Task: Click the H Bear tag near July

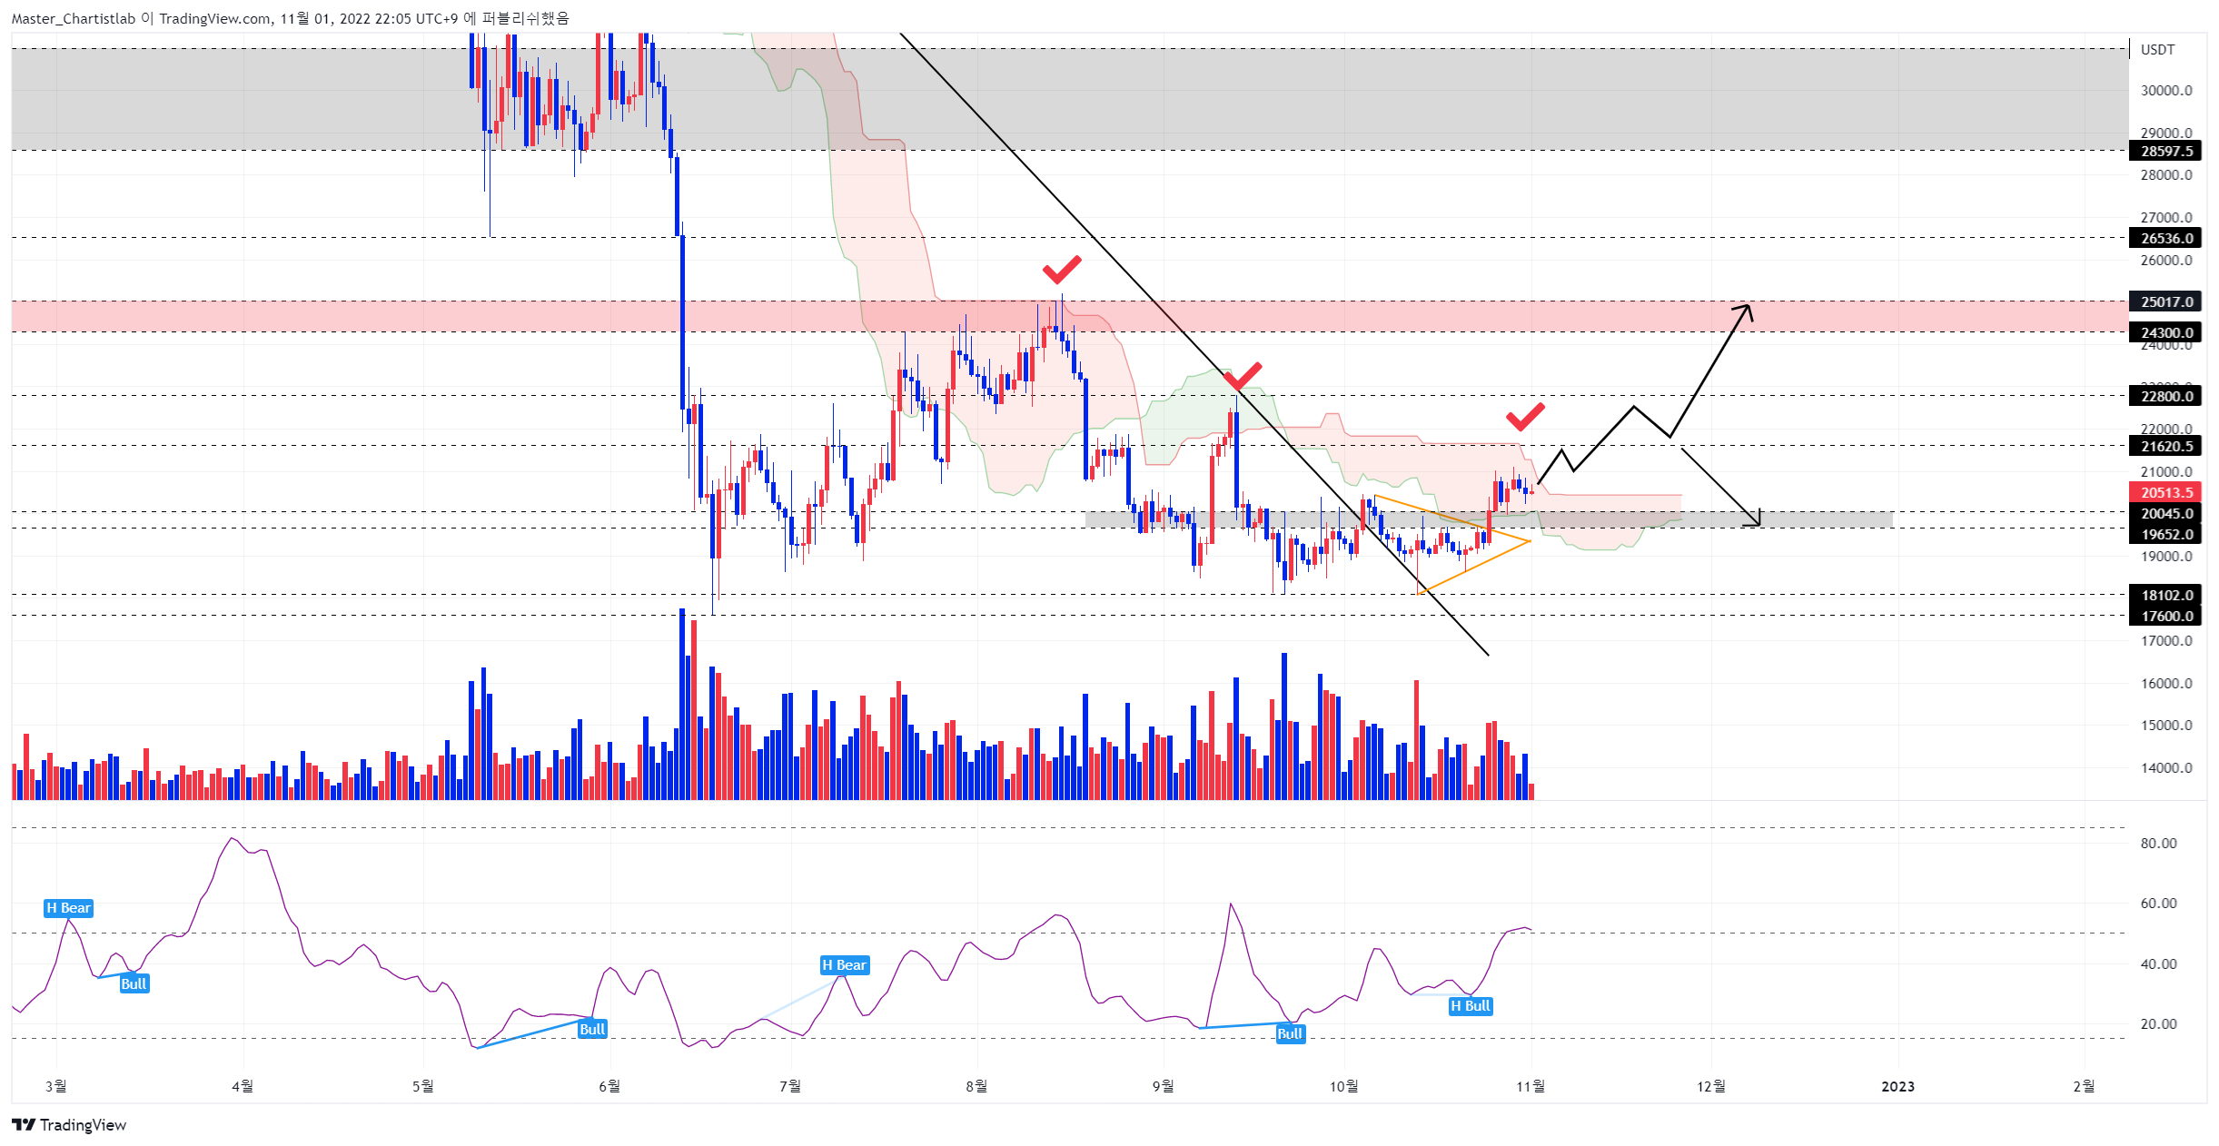Action: coord(845,965)
